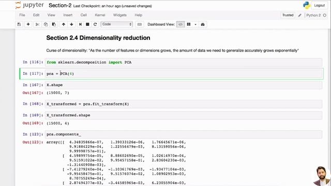This screenshot has height=186, width=331.
Task: Click the pencil edit icon beside Trusted
Action: pyautogui.click(x=300, y=15)
